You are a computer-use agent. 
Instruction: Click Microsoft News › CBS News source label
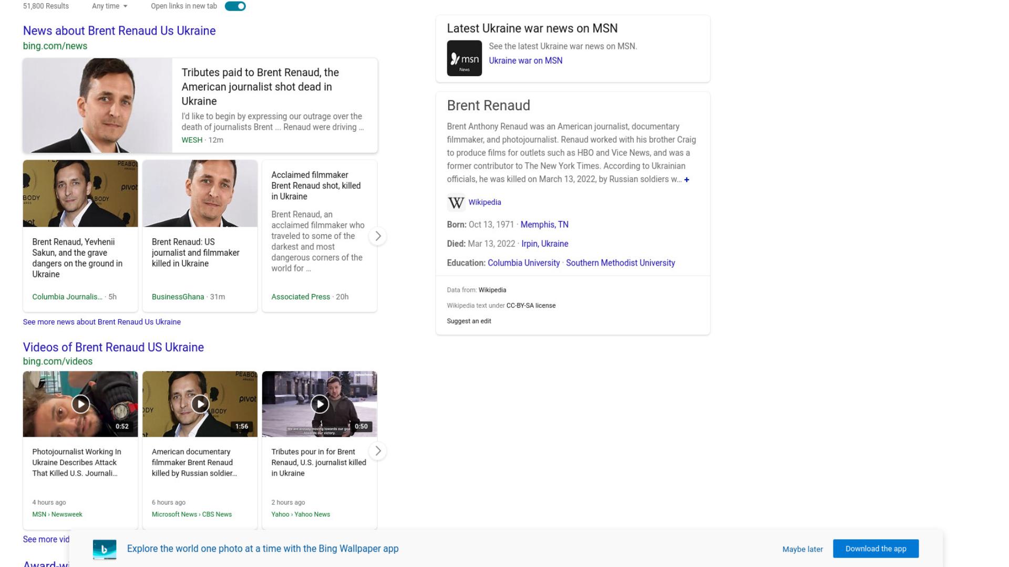pyautogui.click(x=192, y=514)
